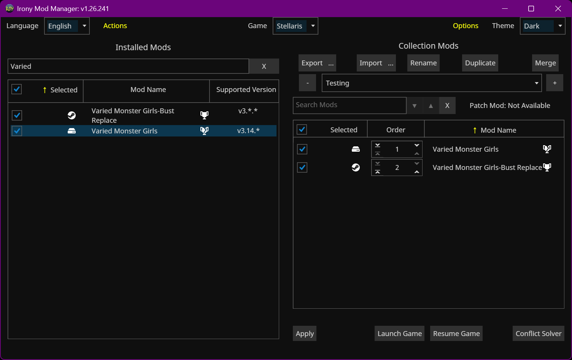Jump to next search result with down triangle
Viewport: 572px width, 360px height.
(x=415, y=106)
